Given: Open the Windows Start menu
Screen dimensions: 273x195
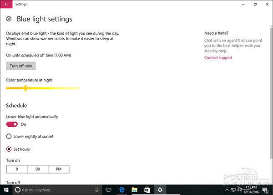Looking at the screenshot, I should pyautogui.click(x=6, y=190).
